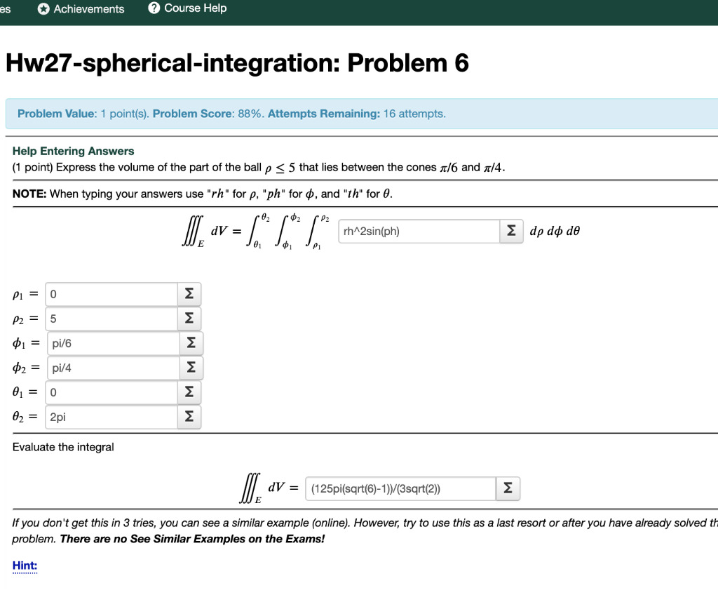This screenshot has width=718, height=595.
Task: Click the Achievements star icon
Action: 43,8
